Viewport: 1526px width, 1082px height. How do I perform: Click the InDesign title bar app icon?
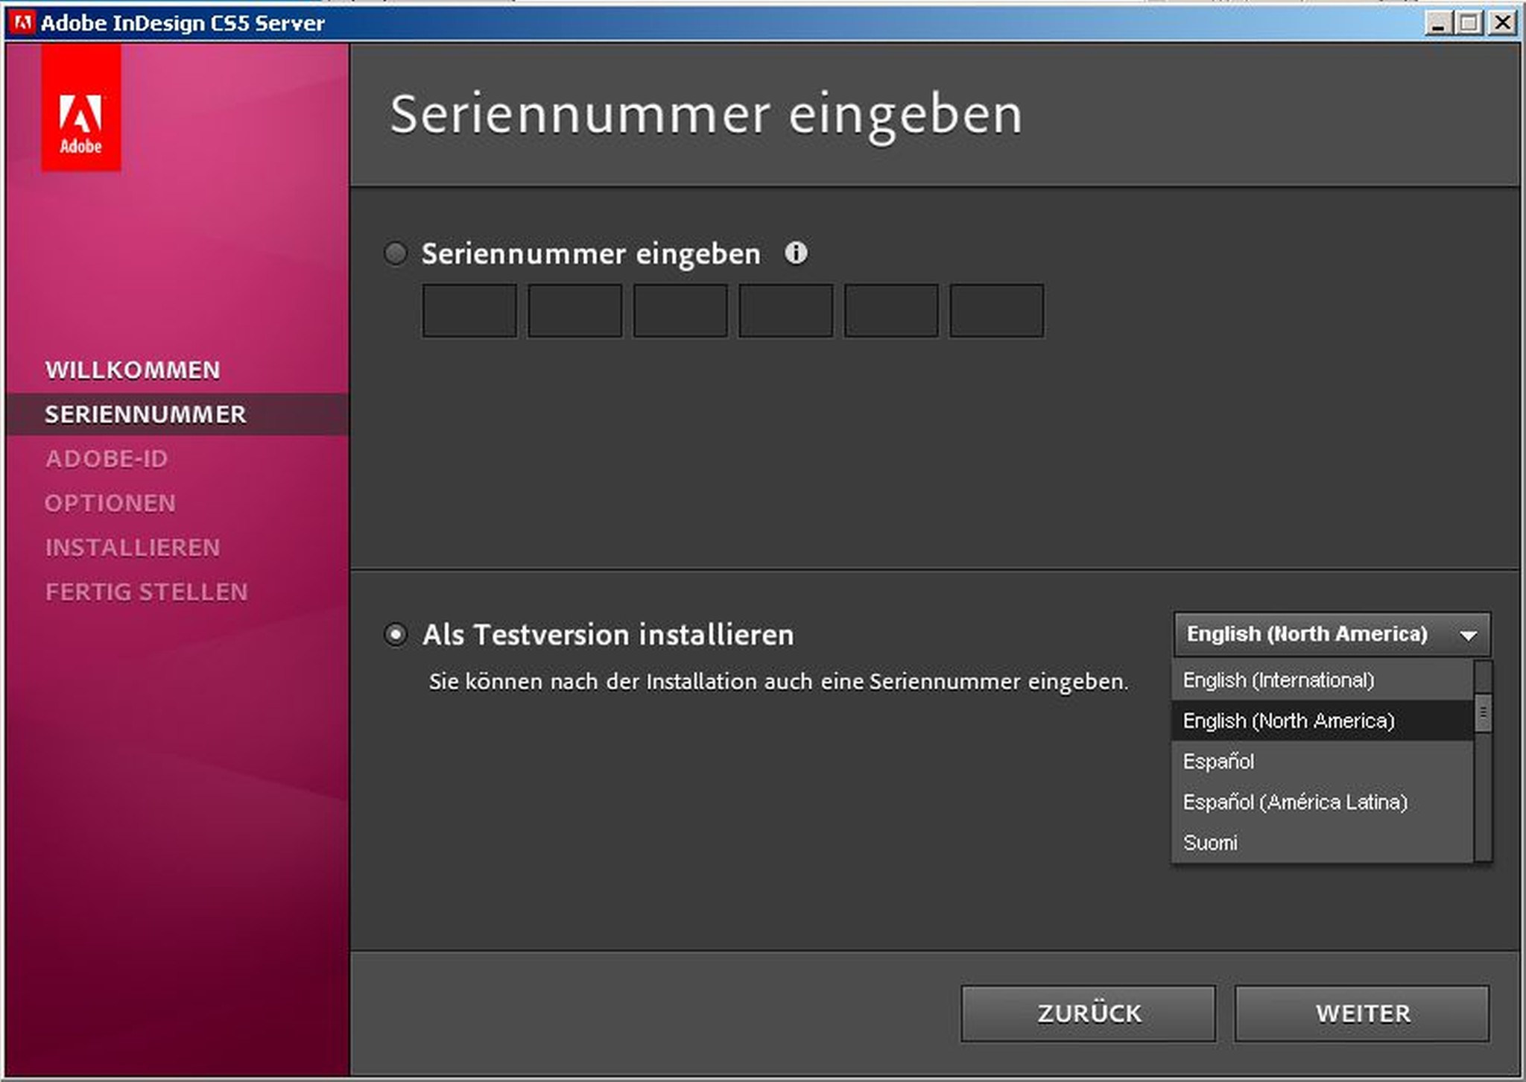[x=22, y=22]
